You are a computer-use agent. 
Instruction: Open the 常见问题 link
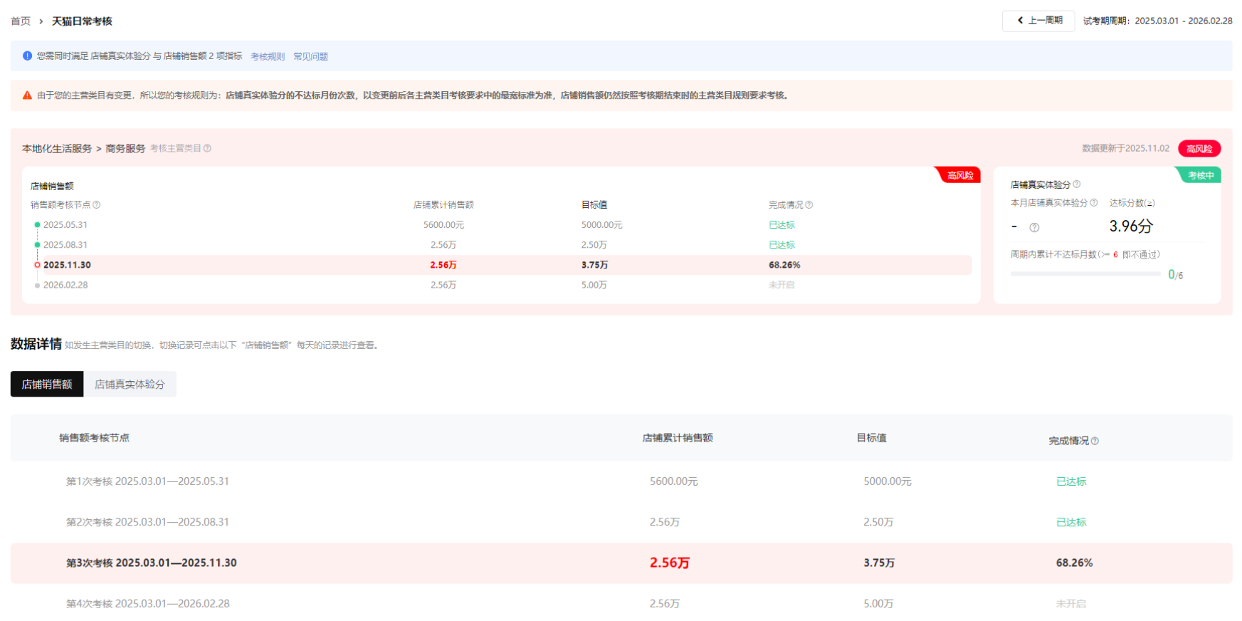tap(310, 56)
